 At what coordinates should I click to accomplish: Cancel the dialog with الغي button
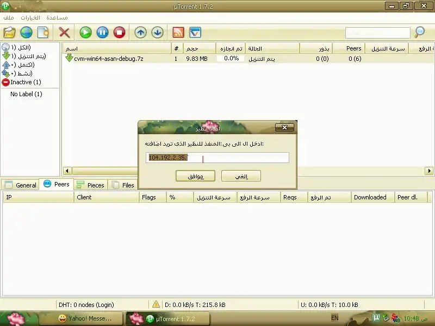pos(241,176)
